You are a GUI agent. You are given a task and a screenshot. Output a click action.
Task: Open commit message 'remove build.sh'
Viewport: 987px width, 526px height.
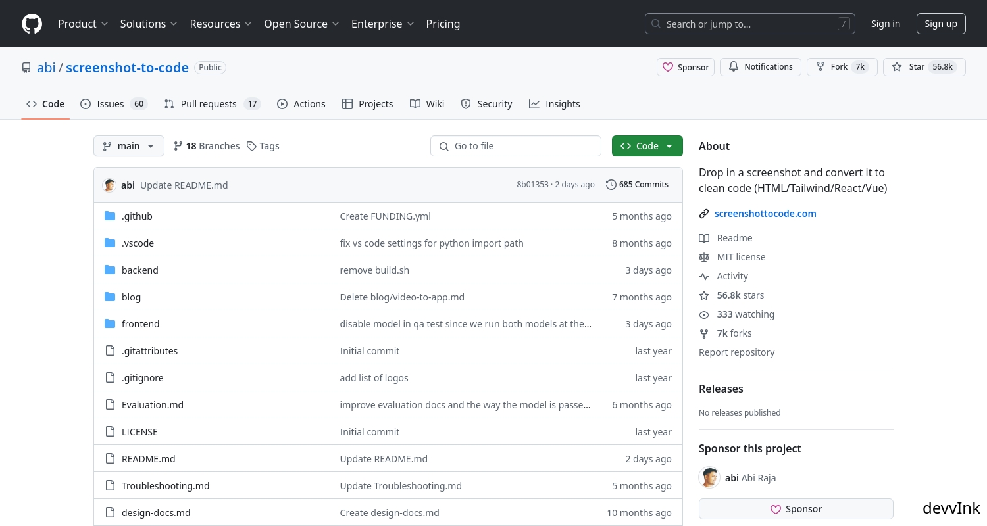374,270
